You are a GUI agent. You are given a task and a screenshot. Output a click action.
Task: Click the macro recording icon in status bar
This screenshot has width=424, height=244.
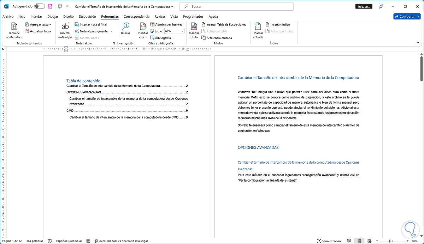tap(88, 241)
